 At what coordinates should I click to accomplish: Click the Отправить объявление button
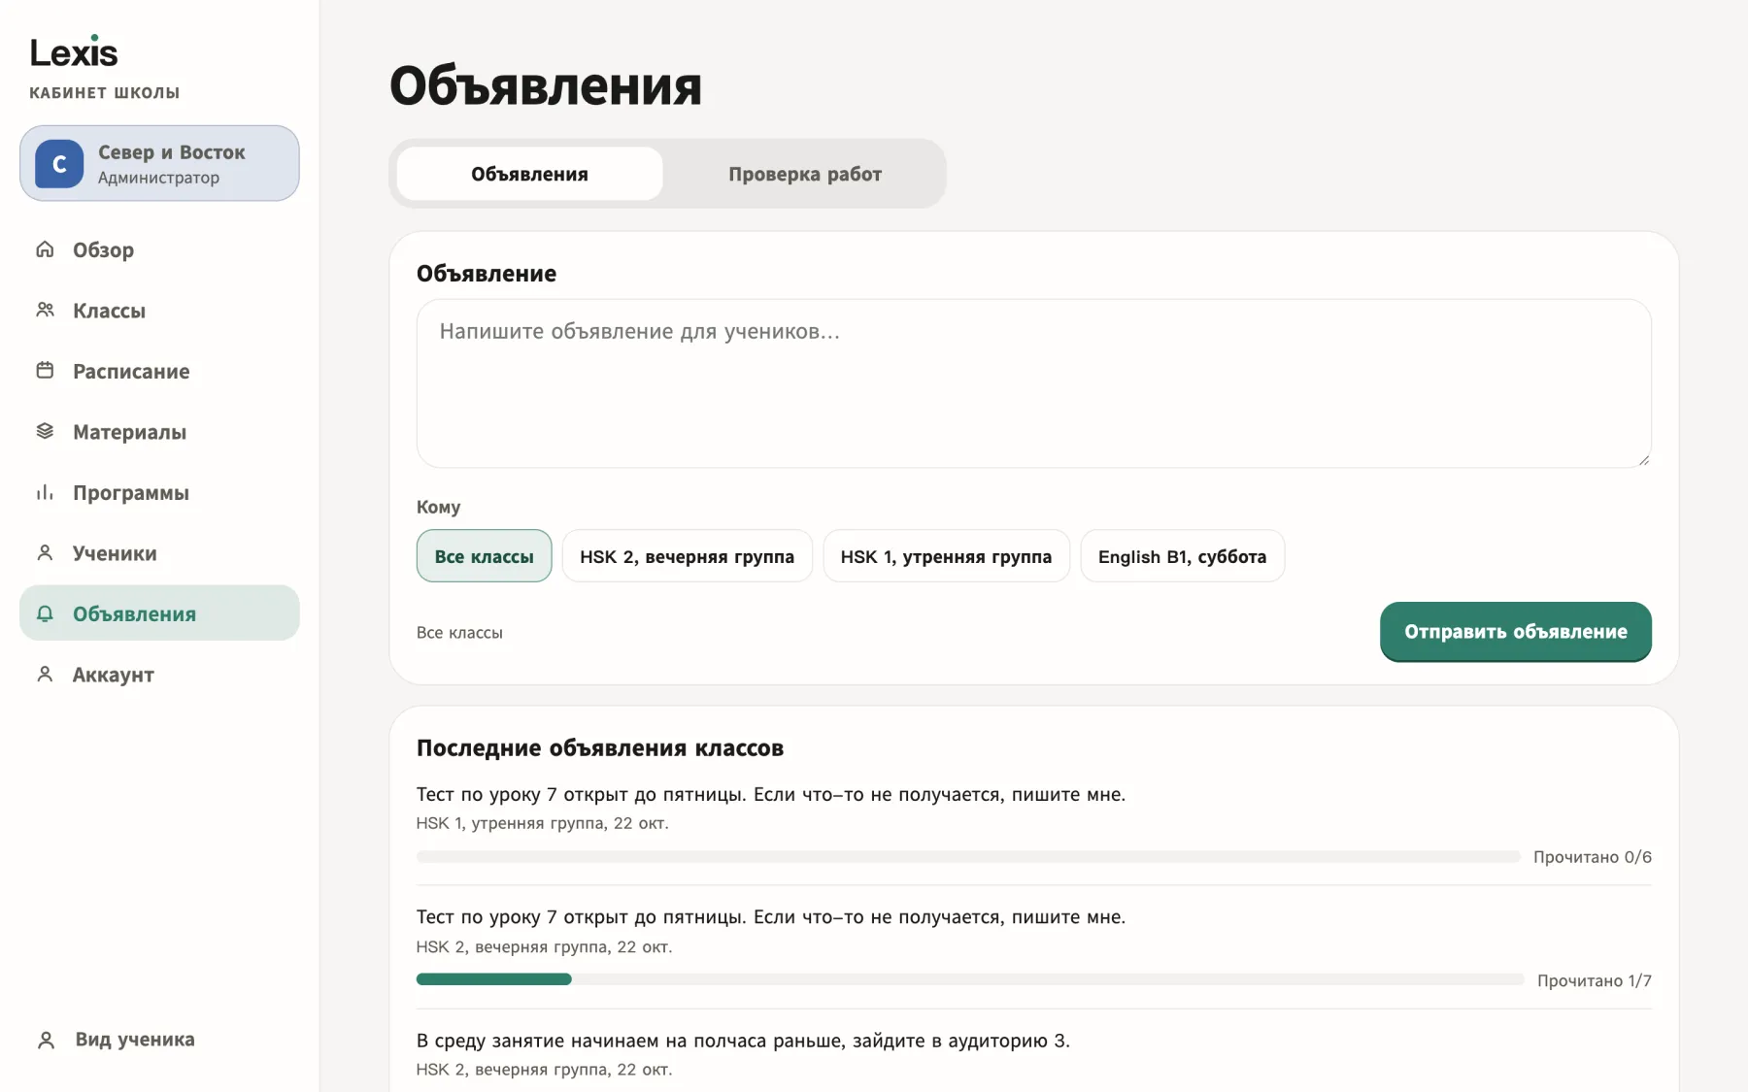coord(1515,632)
